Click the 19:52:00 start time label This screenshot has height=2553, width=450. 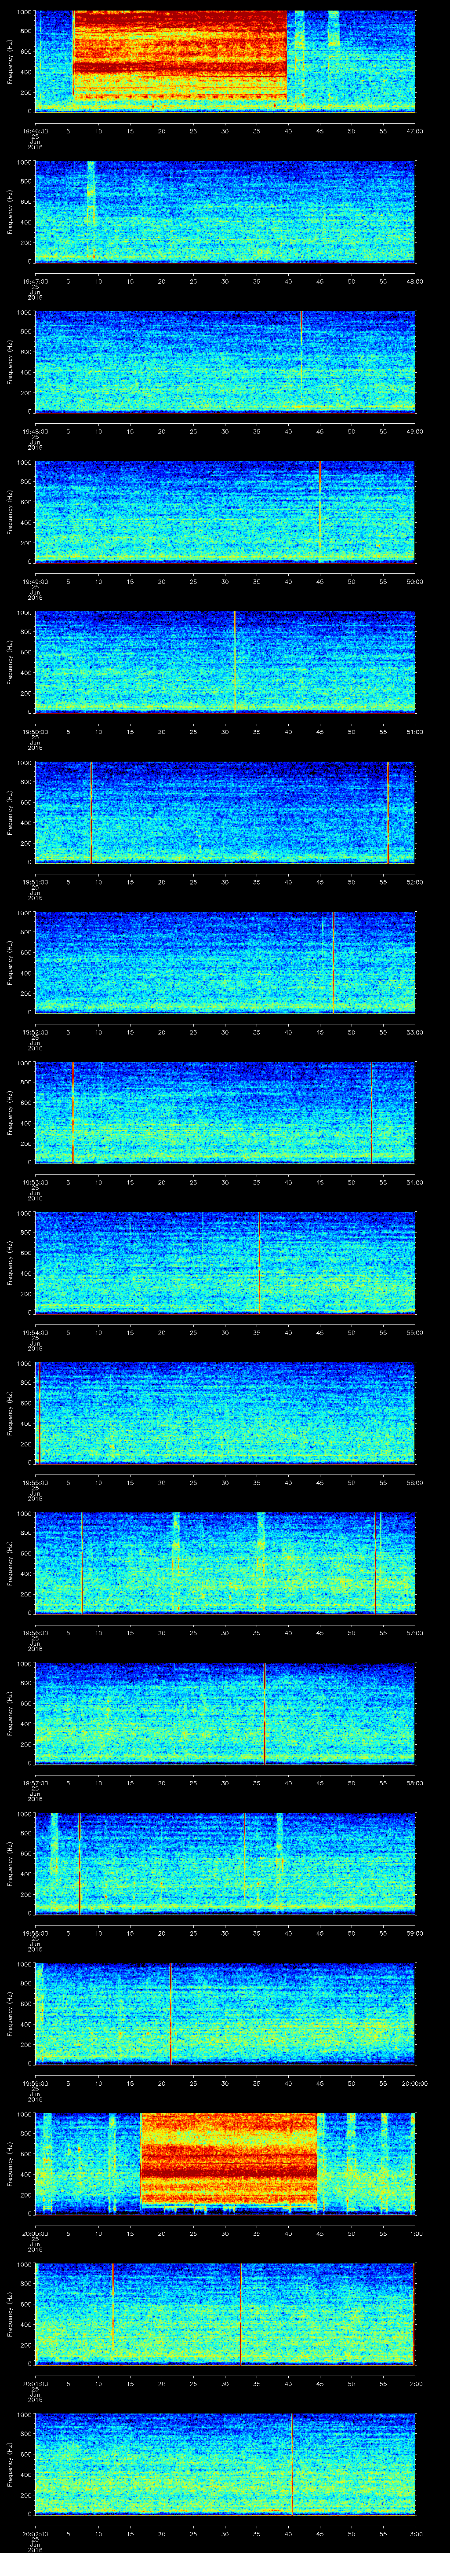35,1033
